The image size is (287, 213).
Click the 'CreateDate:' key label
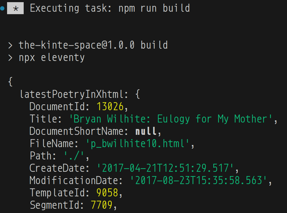59,168
